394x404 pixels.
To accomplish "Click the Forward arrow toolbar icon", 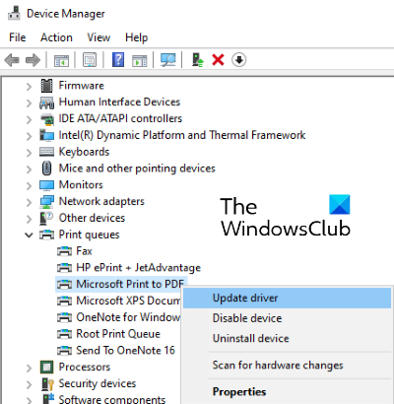I will tap(33, 60).
